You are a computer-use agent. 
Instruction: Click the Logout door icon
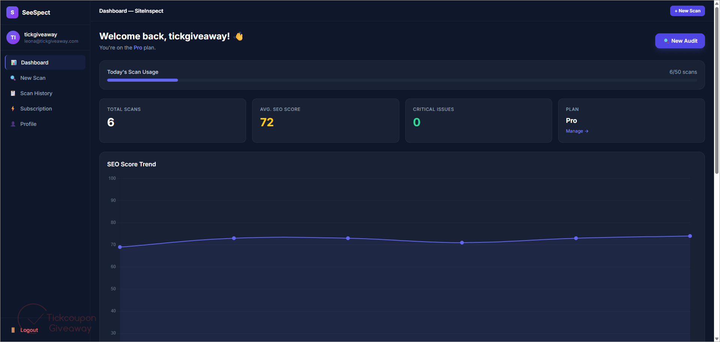[13, 330]
